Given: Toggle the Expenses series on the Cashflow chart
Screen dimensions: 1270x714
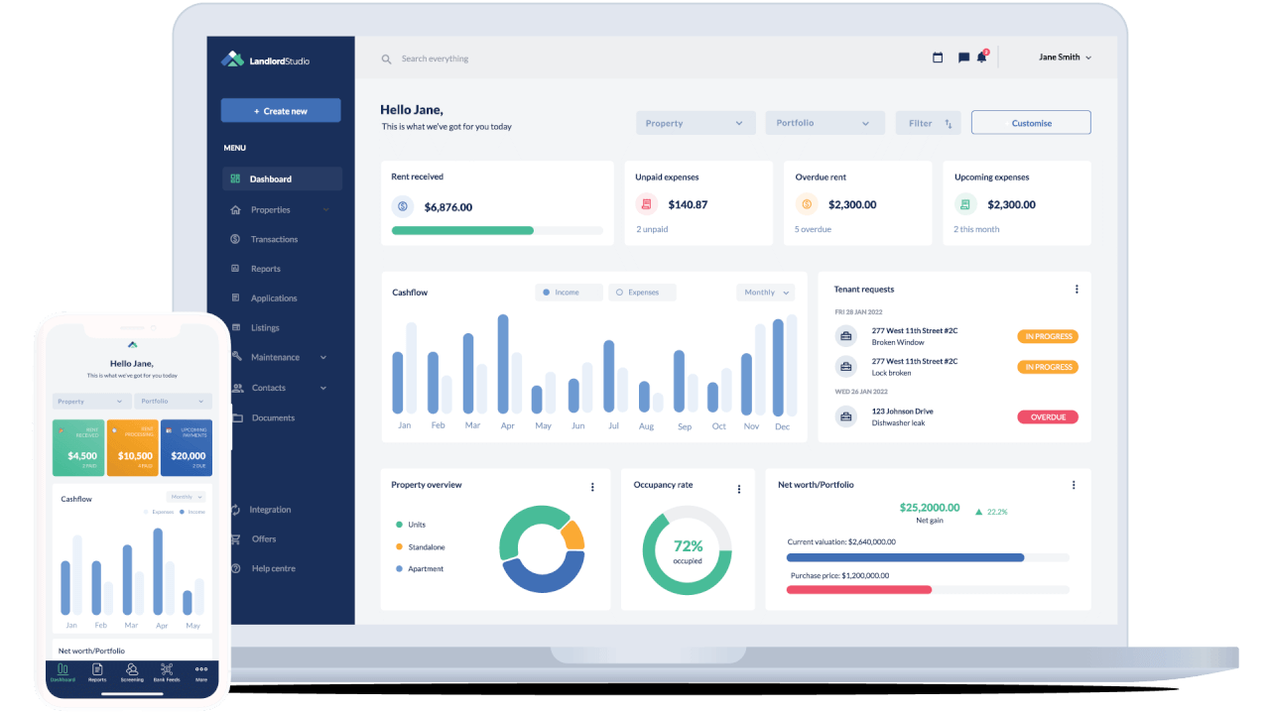Looking at the screenshot, I should (x=642, y=292).
